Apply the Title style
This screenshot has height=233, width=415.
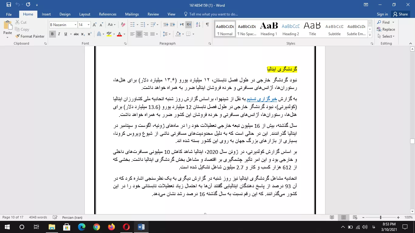click(312, 29)
